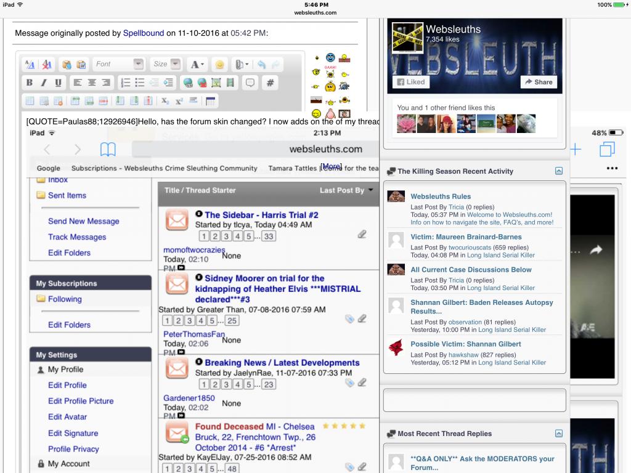Collapse The Killing Season Recent Activity panel
Screen dimensions: 631x473
(x=558, y=171)
